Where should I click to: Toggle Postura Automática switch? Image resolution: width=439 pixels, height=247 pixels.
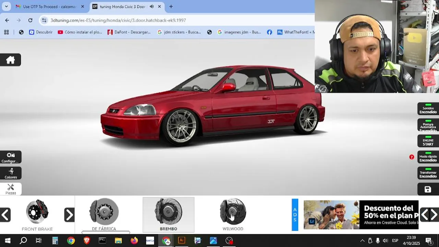point(428,125)
